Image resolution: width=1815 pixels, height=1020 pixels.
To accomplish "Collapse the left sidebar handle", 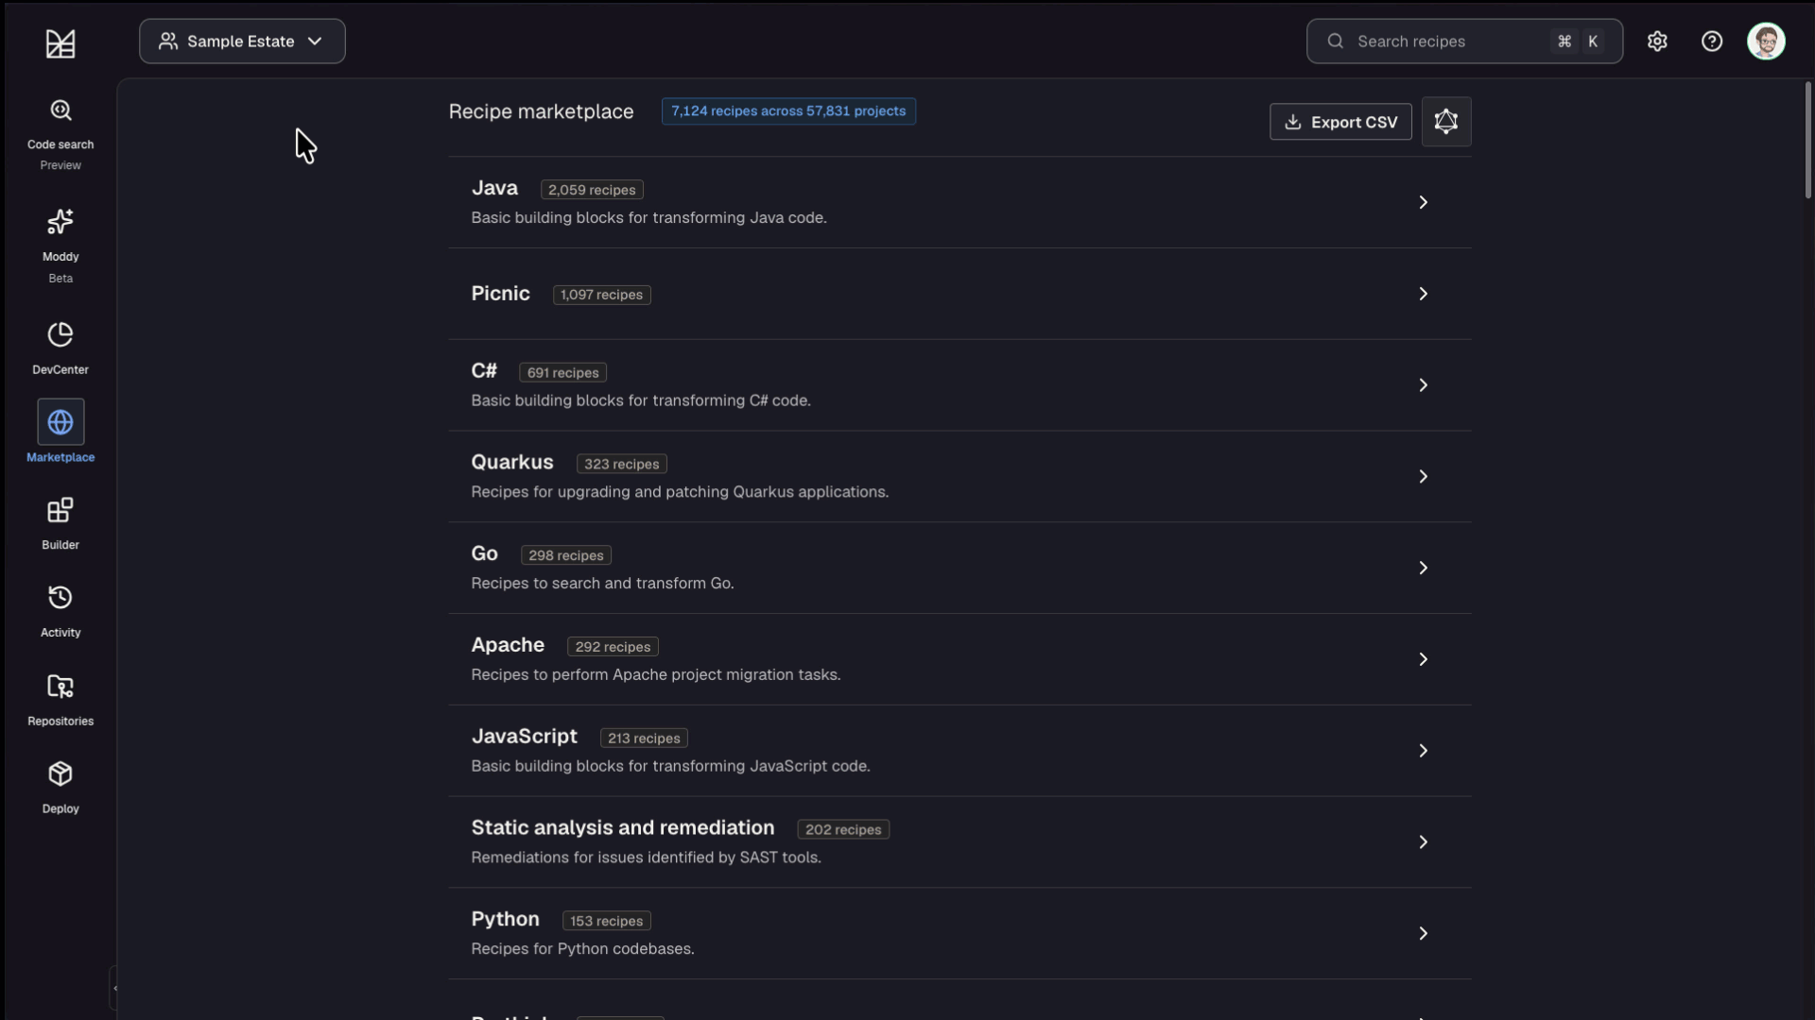I will (x=114, y=989).
